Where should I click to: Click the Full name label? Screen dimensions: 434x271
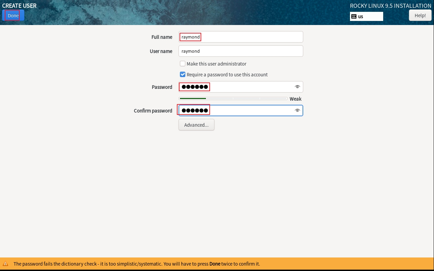[162, 37]
